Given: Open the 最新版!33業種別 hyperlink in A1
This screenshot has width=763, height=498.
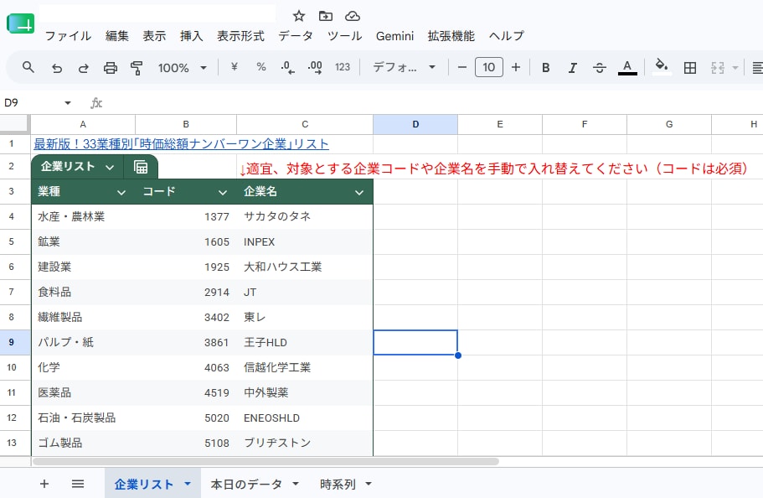Looking at the screenshot, I should (x=181, y=144).
